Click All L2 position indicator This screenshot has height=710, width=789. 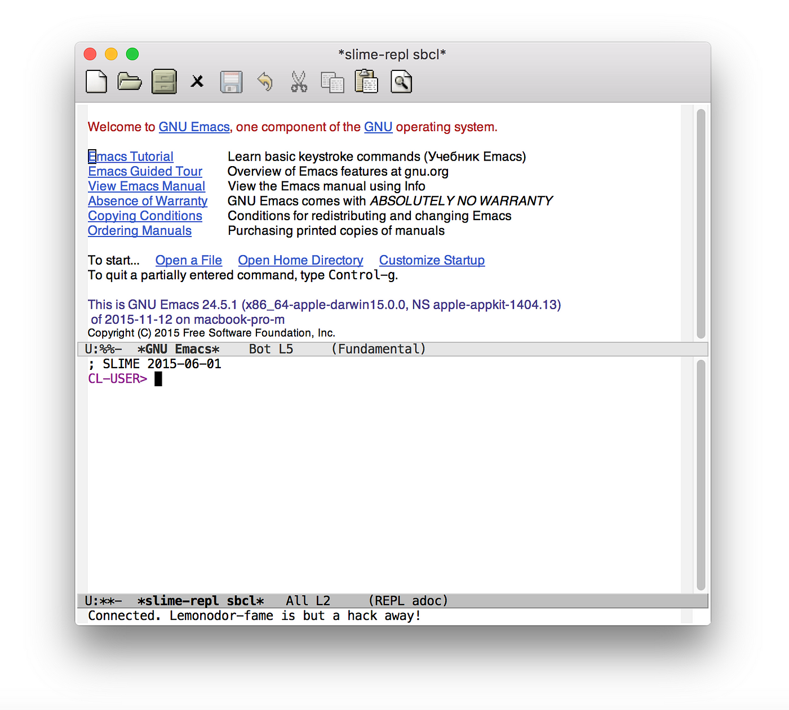coord(308,601)
